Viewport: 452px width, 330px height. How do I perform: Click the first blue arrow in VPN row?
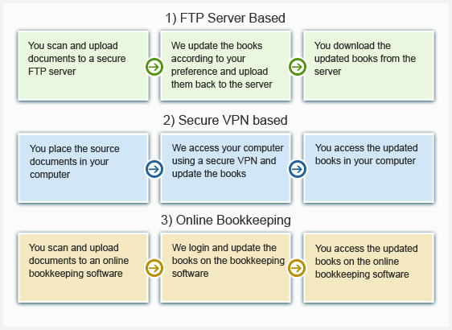[x=154, y=169]
